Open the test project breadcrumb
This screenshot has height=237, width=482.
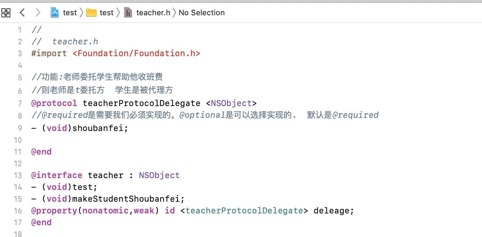tap(70, 13)
